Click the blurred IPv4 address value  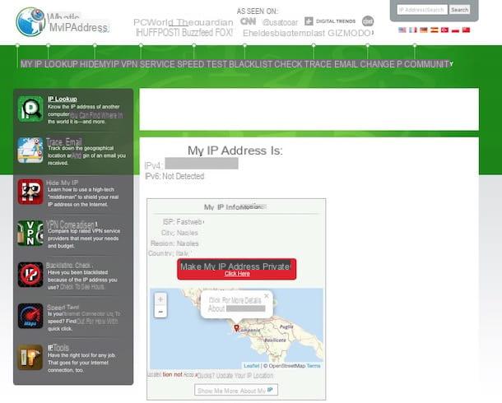click(202, 164)
